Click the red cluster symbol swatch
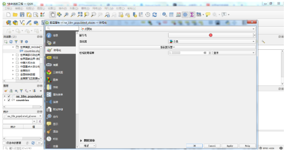This screenshot has height=152, width=286. click(x=211, y=35)
